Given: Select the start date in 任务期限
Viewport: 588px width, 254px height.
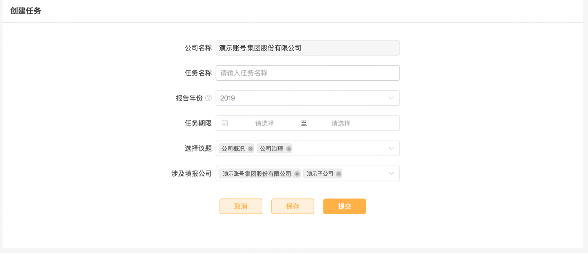Looking at the screenshot, I should point(265,123).
